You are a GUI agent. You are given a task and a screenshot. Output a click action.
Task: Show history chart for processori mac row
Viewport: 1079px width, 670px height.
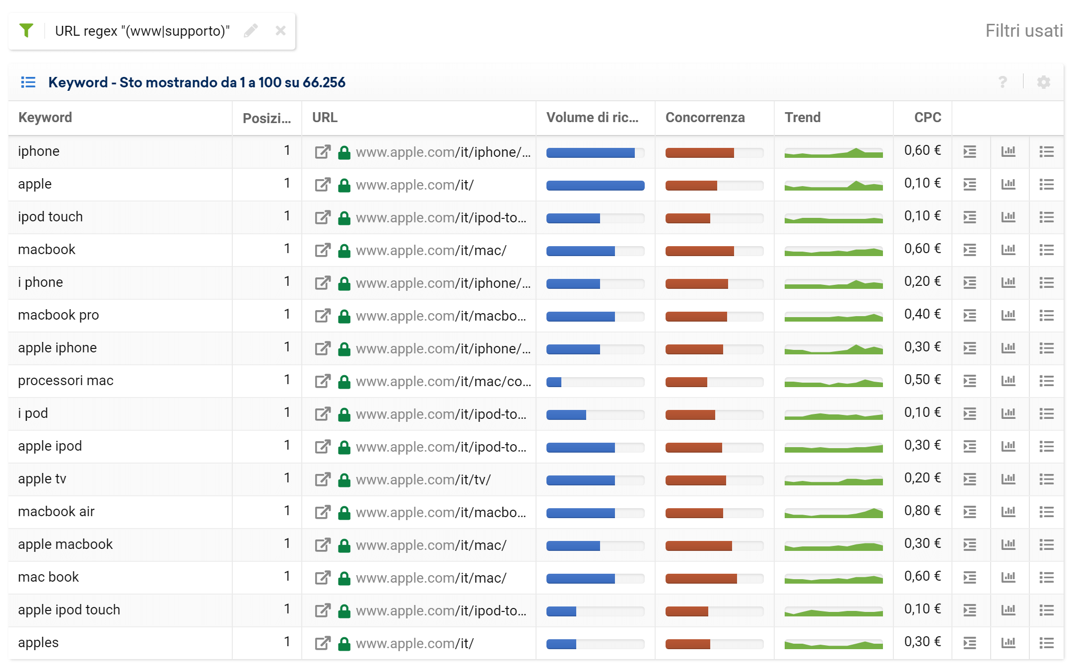(1009, 381)
